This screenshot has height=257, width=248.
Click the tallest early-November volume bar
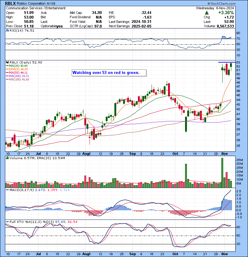[222, 173]
